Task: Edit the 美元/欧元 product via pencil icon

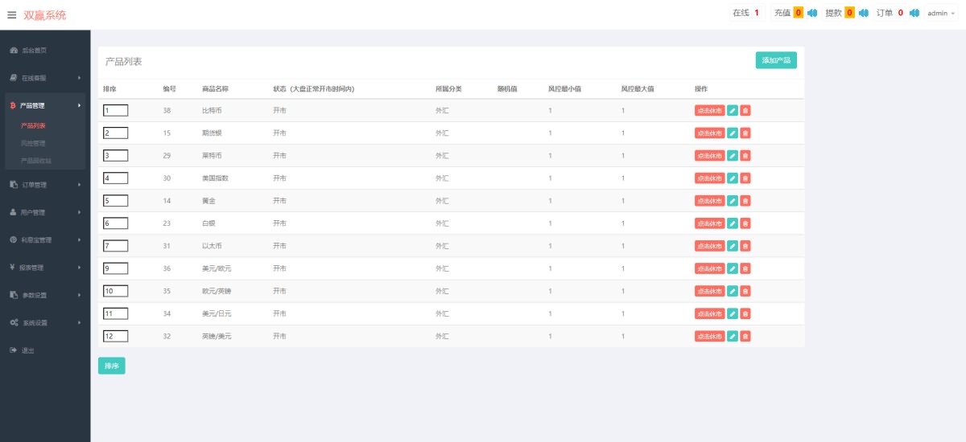Action: [x=733, y=268]
